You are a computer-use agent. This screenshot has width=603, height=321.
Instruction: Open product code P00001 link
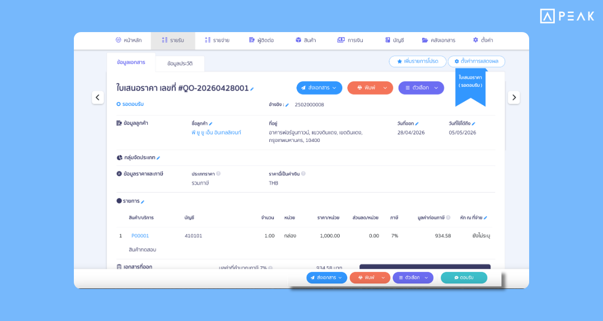pos(140,236)
